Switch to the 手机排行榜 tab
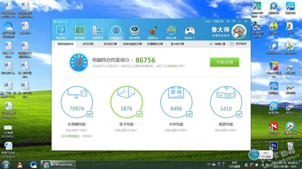This screenshot has height=169, width=302. pyautogui.click(x=110, y=44)
